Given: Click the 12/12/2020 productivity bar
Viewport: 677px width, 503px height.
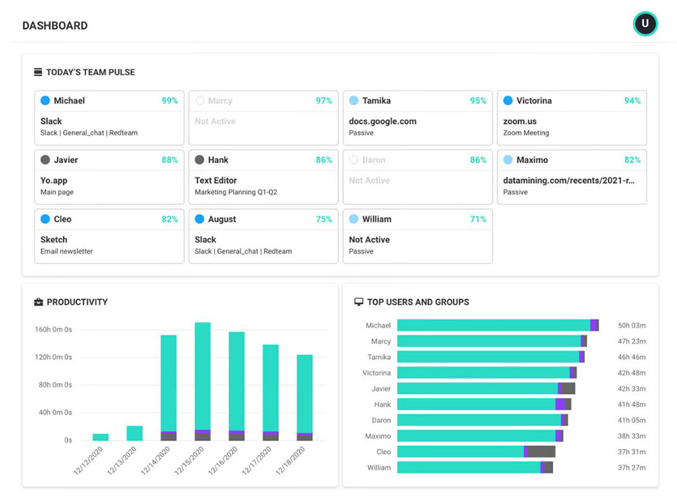Looking at the screenshot, I should tap(101, 437).
